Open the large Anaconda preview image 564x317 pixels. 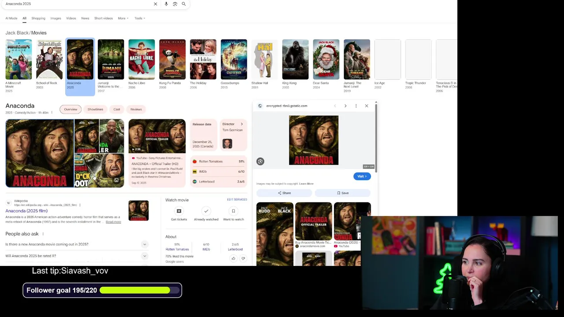click(x=314, y=140)
